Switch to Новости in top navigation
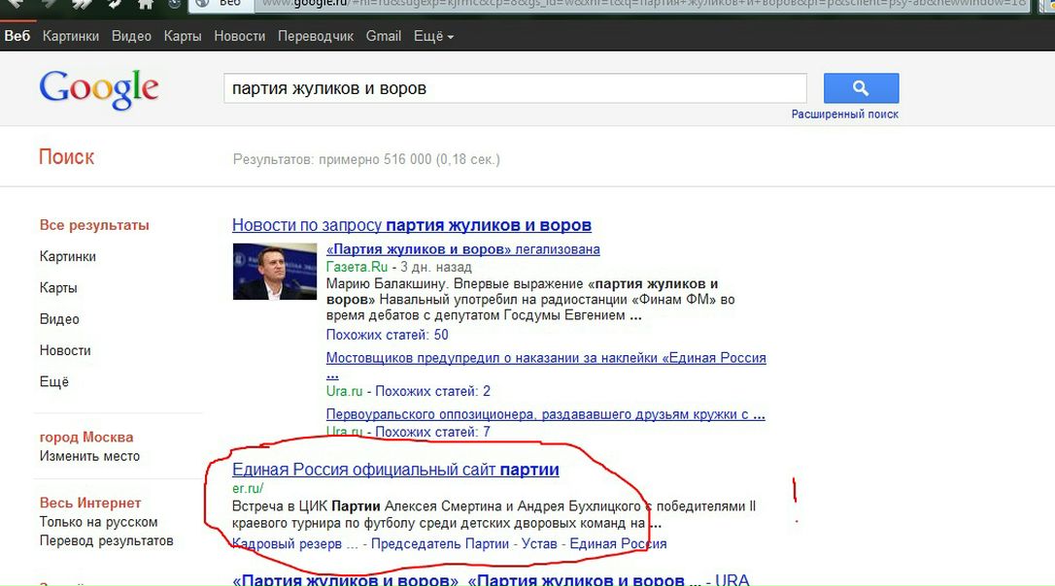The image size is (1055, 586). [239, 36]
